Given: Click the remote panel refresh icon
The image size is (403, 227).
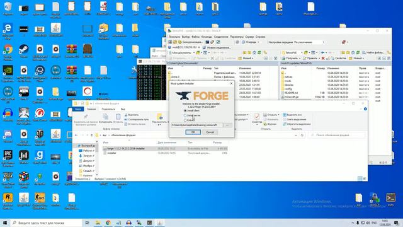Looking at the screenshot, I should 358,52.
